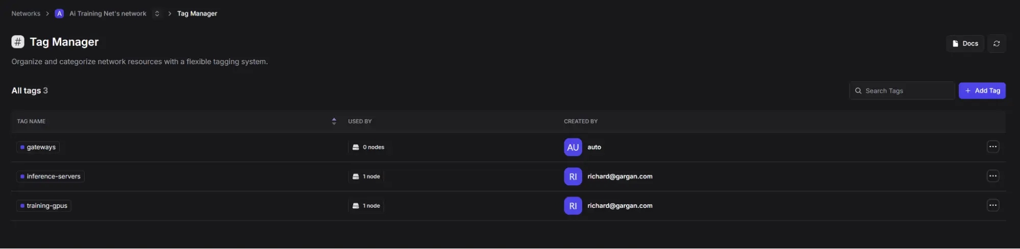Open the Docs page
The height and width of the screenshot is (249, 1020).
[x=965, y=44]
